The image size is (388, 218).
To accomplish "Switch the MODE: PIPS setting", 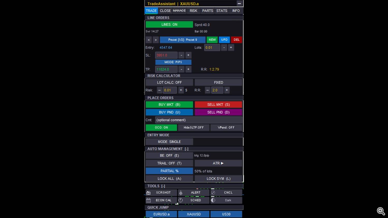I will pos(173,62).
